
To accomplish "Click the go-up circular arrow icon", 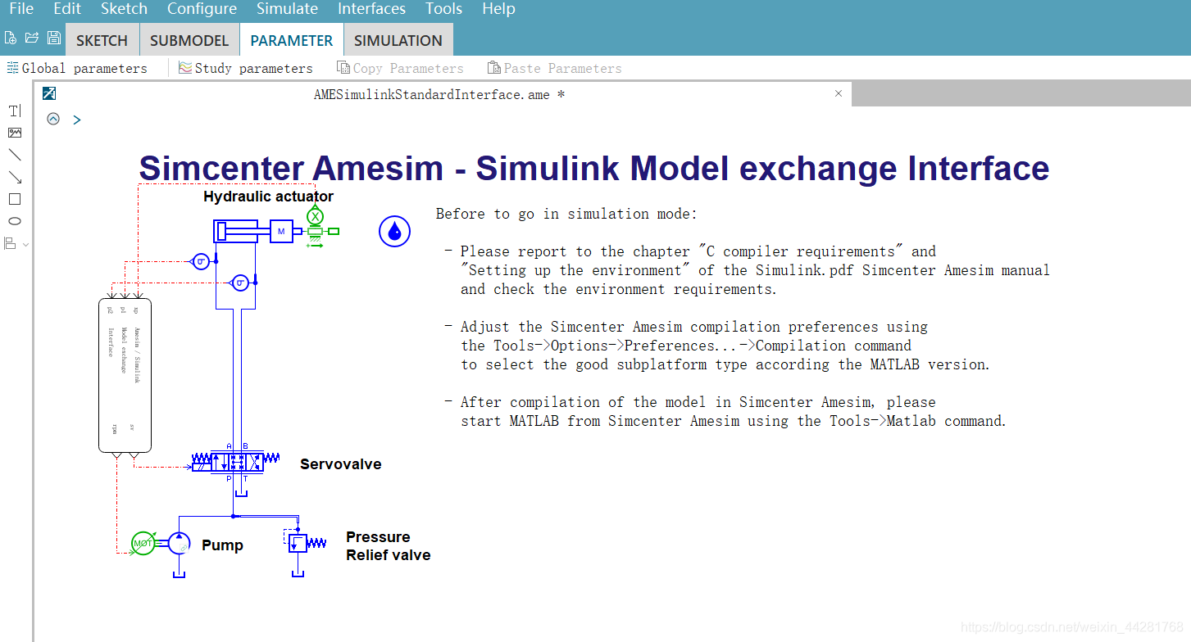I will [x=53, y=119].
